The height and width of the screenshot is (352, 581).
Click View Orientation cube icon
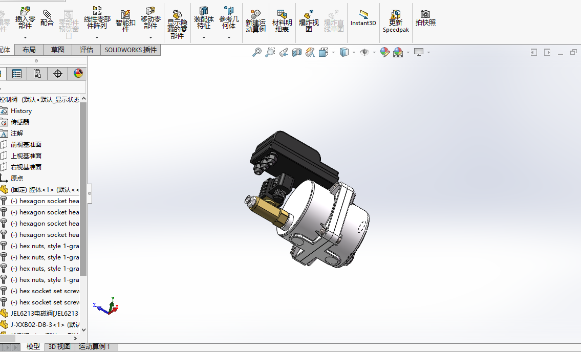coord(324,52)
